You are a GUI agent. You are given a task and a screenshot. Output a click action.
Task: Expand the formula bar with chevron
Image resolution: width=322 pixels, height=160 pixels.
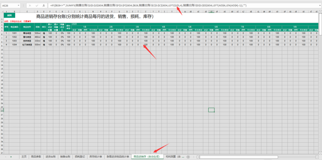tap(320, 6)
